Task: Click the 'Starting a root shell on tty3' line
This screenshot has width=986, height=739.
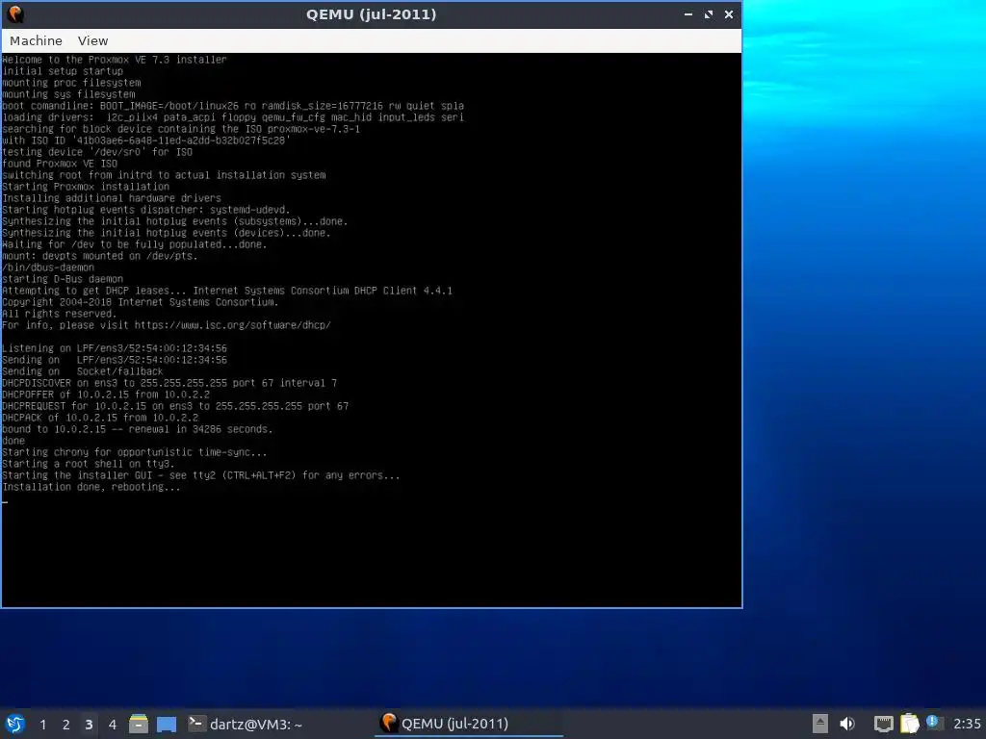Action: coord(89,464)
